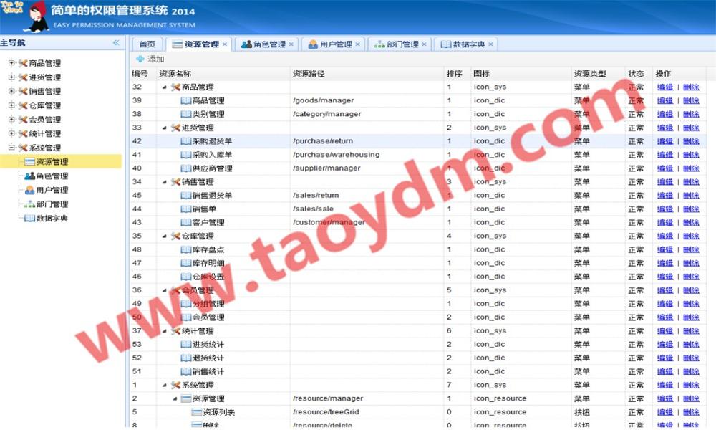
Task: Close the 数据字典 tab
Action: (490, 44)
